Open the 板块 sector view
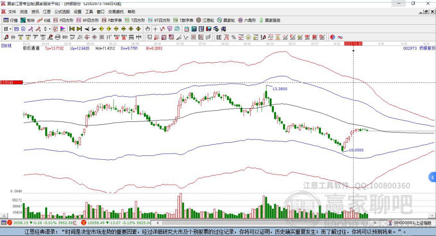This screenshot has height=236, width=436. (28, 20)
